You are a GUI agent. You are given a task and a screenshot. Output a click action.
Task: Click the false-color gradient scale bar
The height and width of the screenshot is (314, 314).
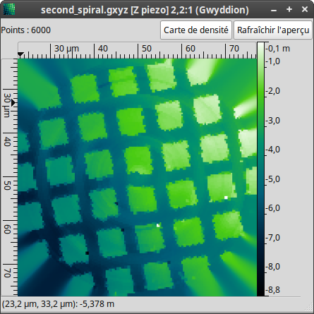[260, 169]
